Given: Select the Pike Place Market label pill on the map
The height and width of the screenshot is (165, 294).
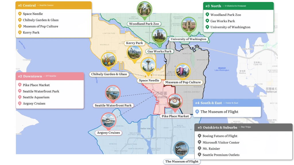Looking at the screenshot, I should click(175, 116).
